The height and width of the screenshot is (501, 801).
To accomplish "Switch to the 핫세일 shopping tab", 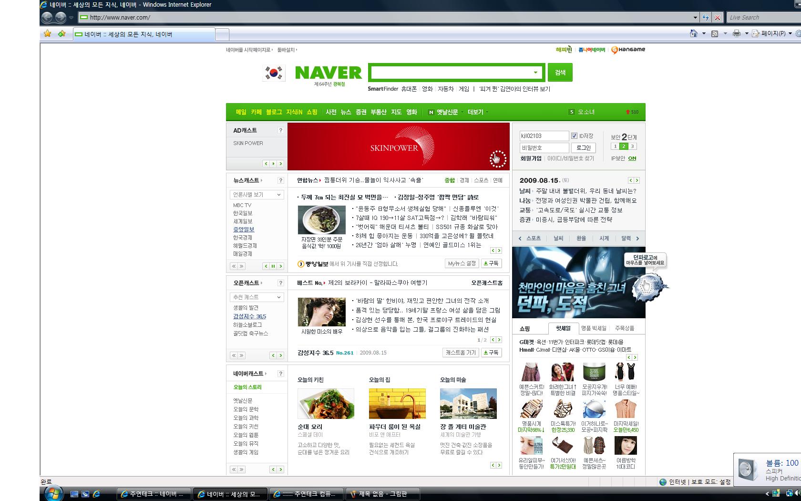I will [563, 328].
